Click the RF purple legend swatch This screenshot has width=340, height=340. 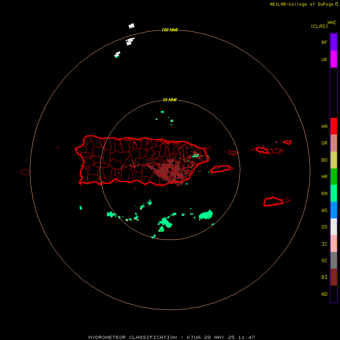click(x=334, y=42)
